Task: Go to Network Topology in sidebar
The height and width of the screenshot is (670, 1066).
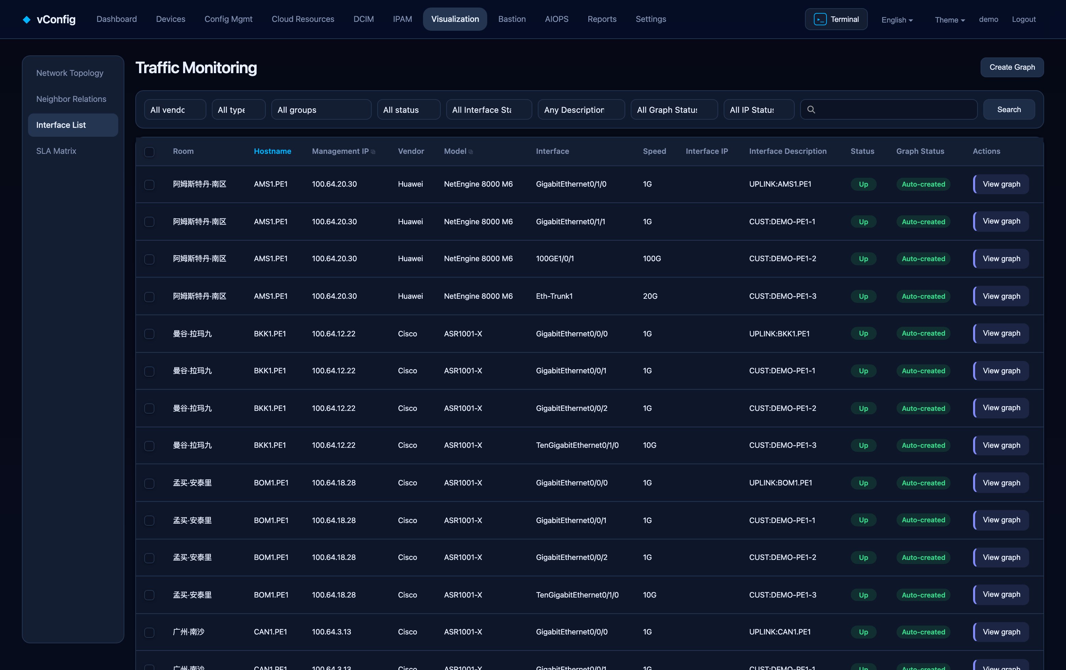Action: (73, 73)
